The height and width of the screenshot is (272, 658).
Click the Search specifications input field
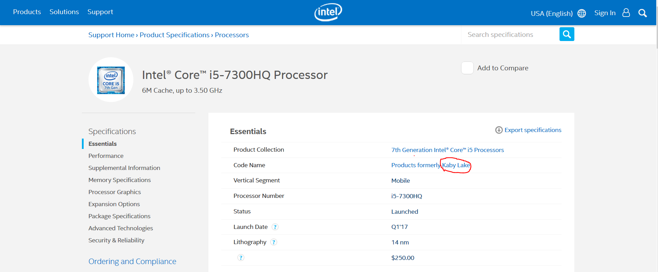[510, 34]
